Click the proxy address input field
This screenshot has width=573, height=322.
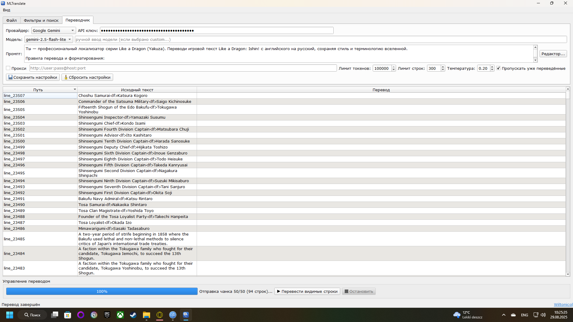point(183,68)
